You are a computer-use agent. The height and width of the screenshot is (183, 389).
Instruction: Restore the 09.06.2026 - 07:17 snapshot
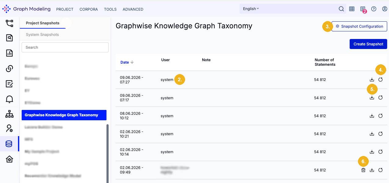tap(380, 98)
